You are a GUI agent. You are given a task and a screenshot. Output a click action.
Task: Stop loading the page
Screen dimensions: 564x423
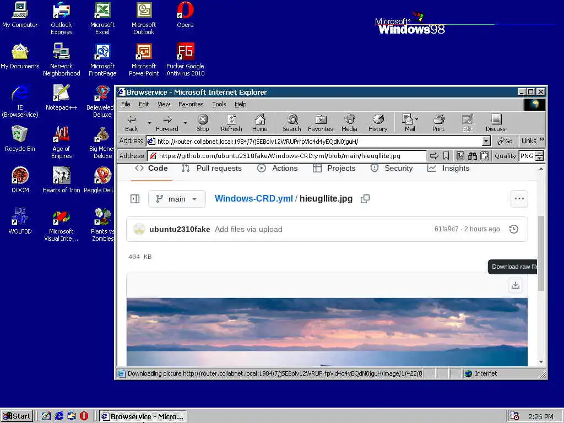(203, 123)
